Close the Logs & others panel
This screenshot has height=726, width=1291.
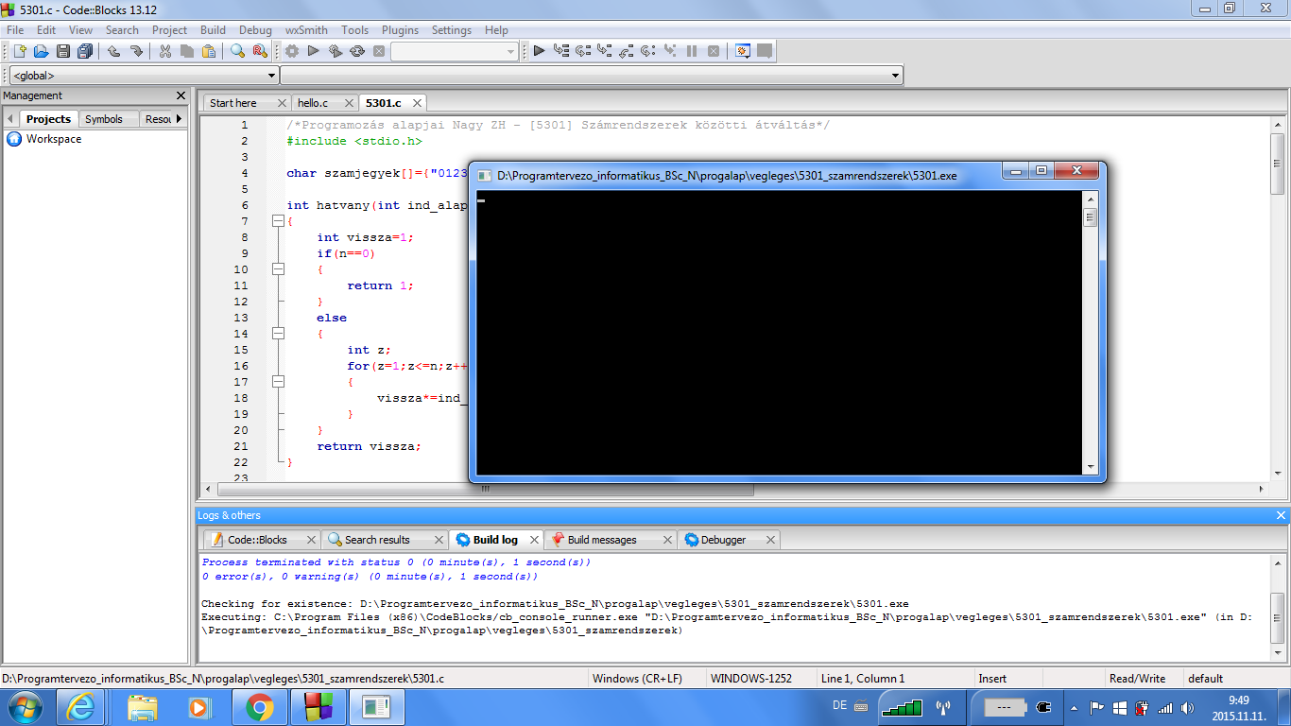(1281, 515)
